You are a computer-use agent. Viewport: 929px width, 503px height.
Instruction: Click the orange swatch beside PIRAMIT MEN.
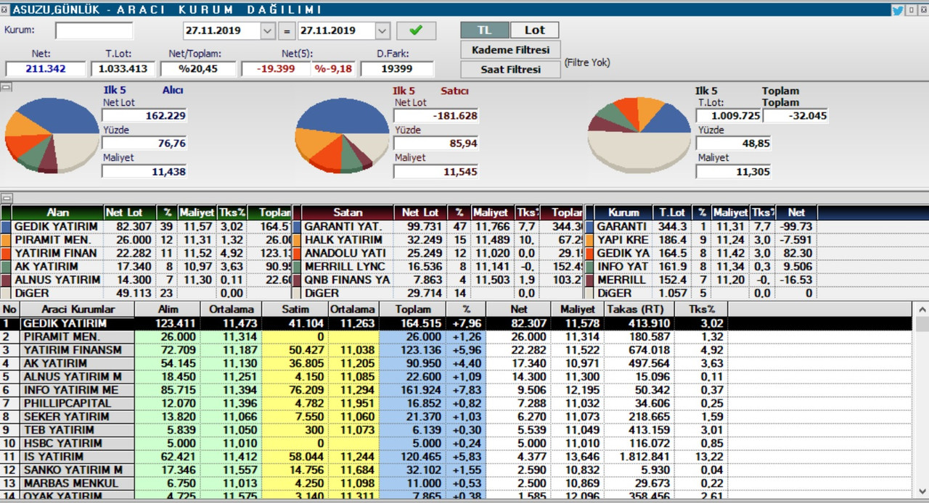pos(6,240)
